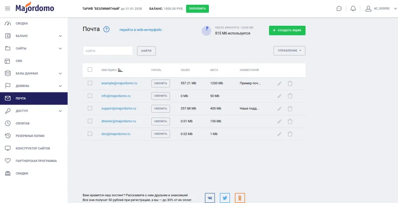Open the Управление dropdown

pyautogui.click(x=289, y=51)
